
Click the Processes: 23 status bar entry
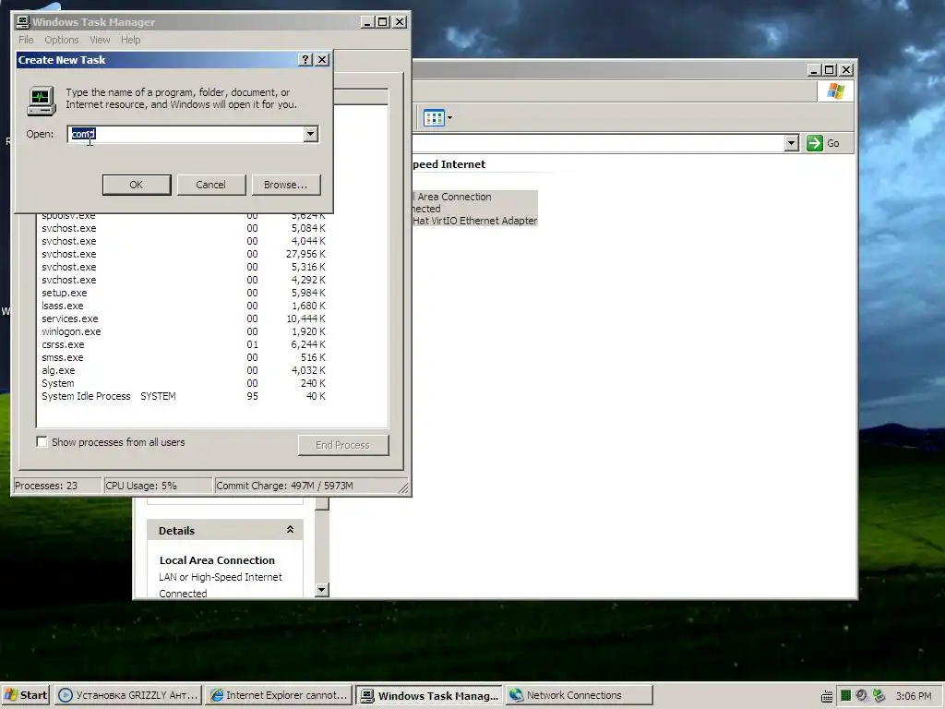[56, 486]
